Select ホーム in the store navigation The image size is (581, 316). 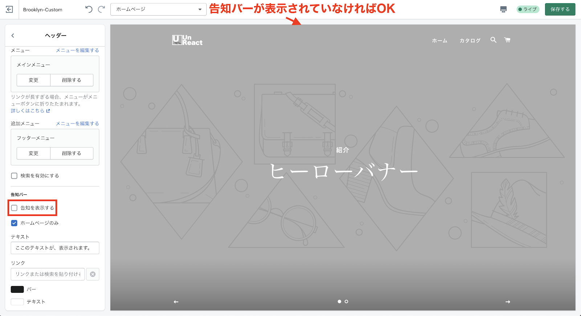[439, 41]
